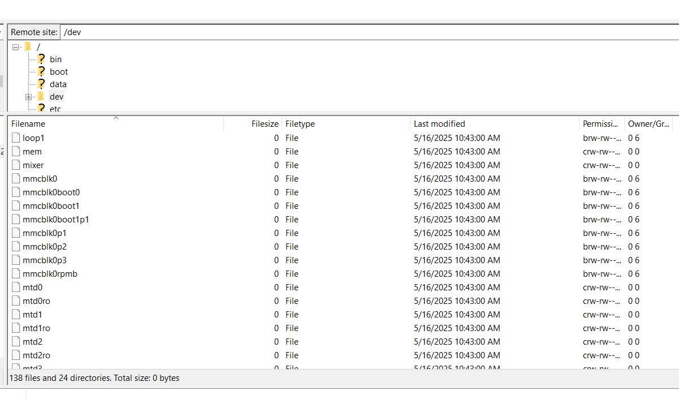This screenshot has height=399, width=679.
Task: Click the last modified date of mmcblk0
Action: (x=457, y=178)
